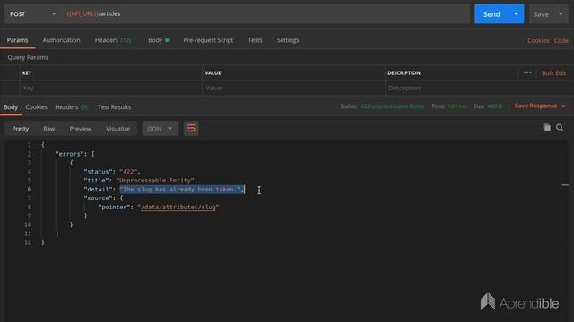The width and height of the screenshot is (574, 322).
Task: Expand the Send button dropdown arrow
Action: 516,14
